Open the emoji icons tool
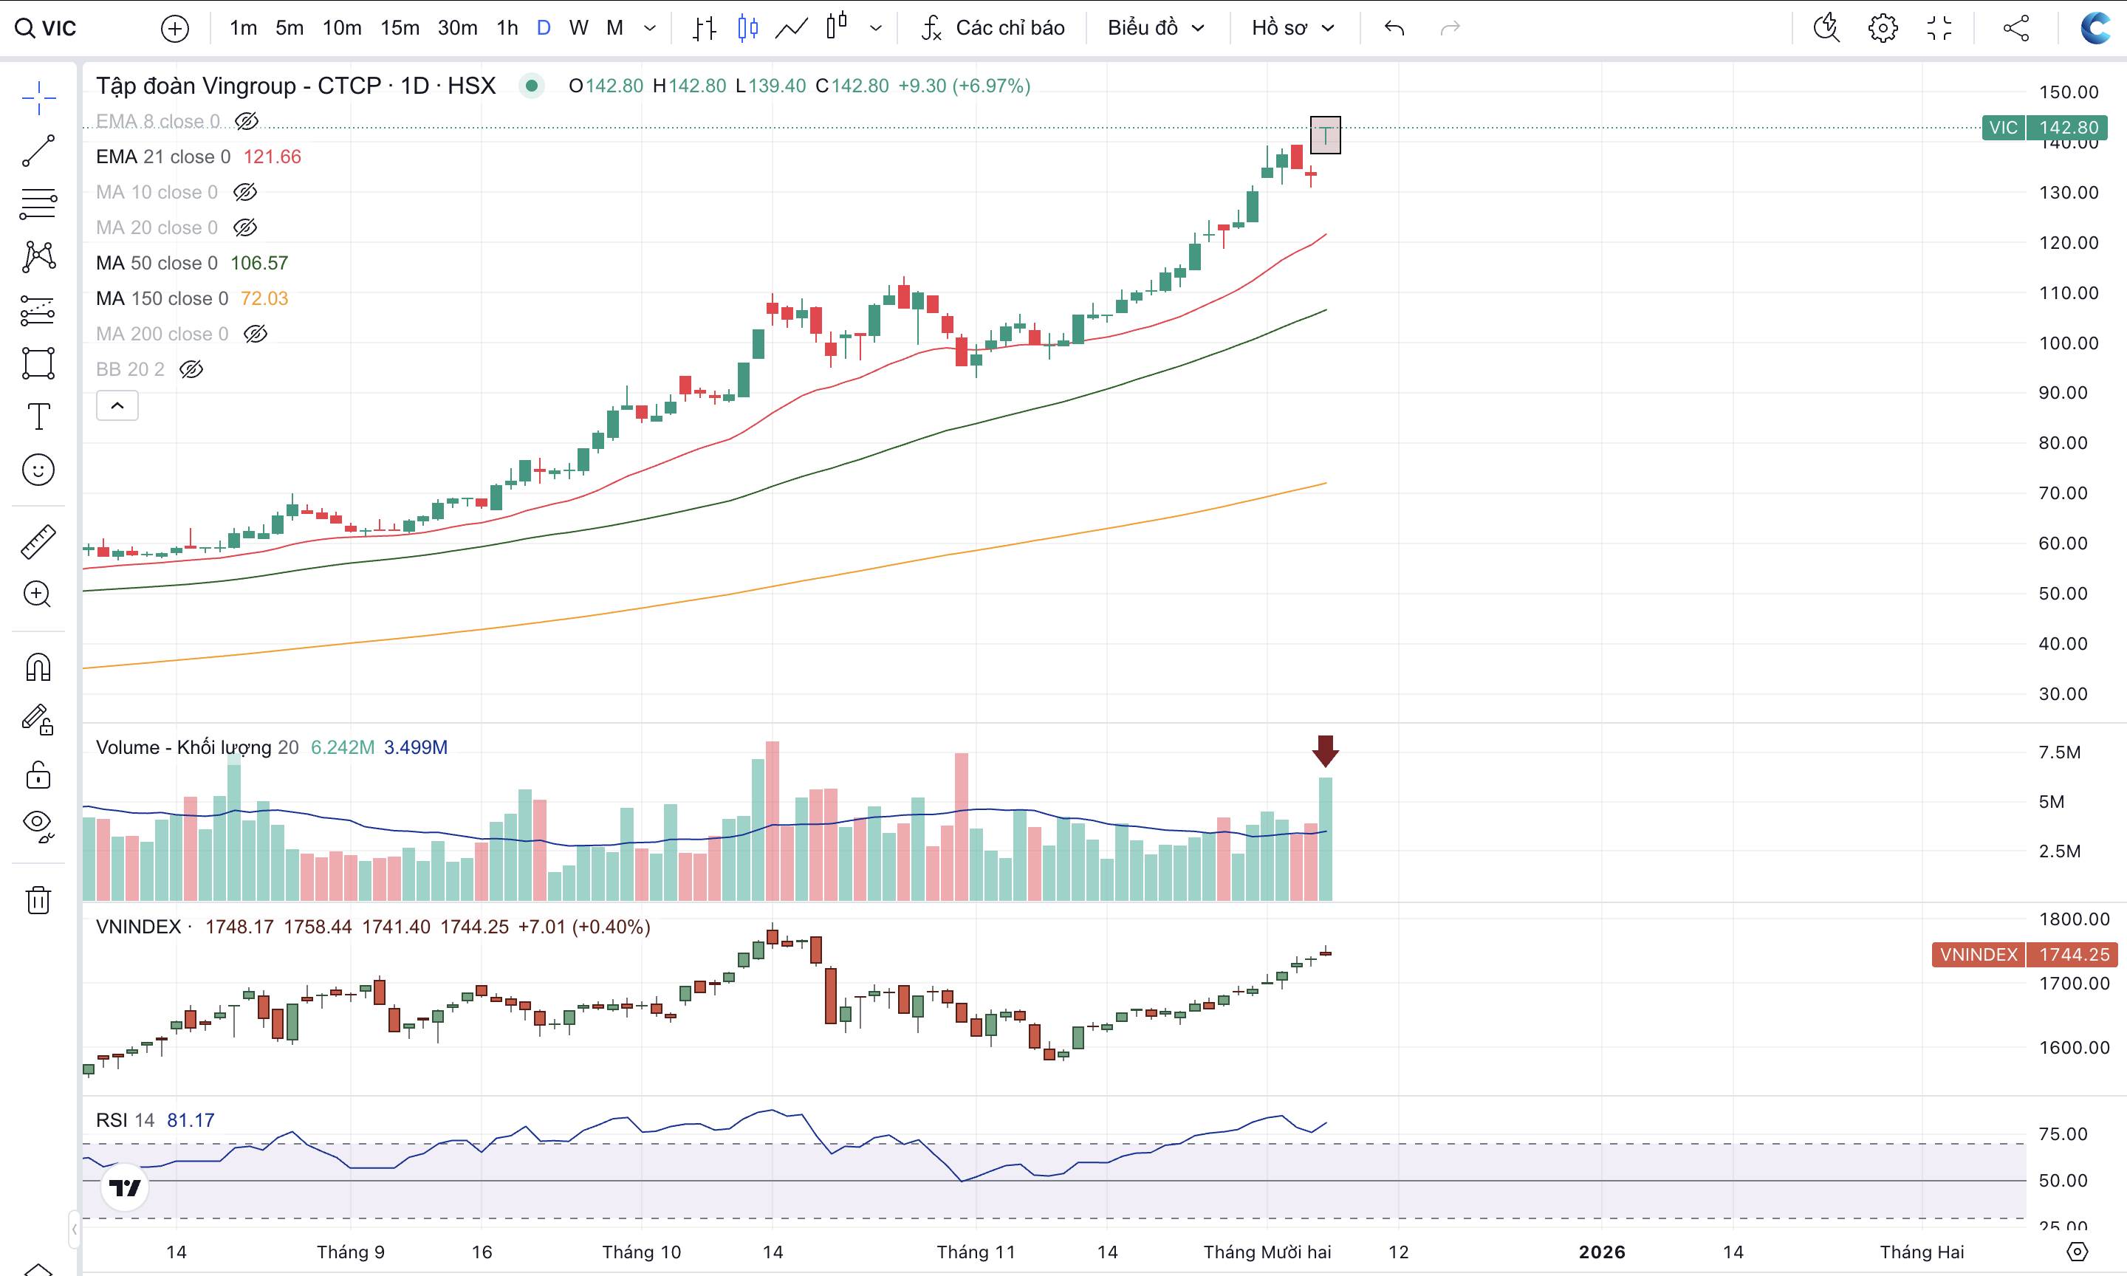 coord(38,470)
